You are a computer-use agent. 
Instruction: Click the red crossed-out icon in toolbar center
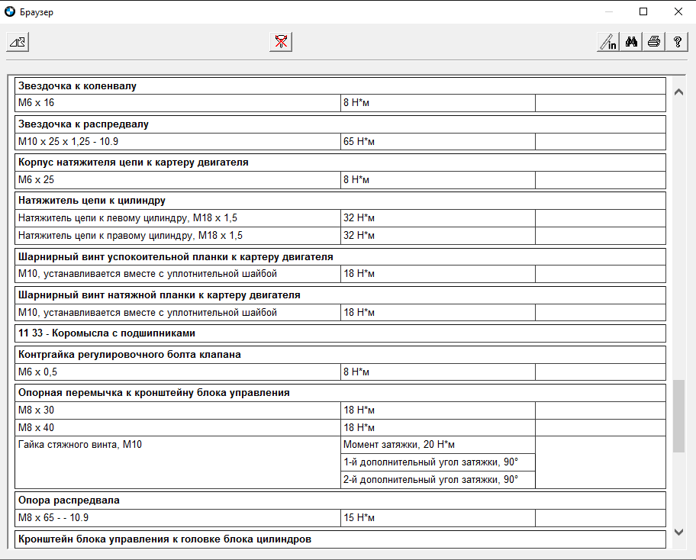281,42
